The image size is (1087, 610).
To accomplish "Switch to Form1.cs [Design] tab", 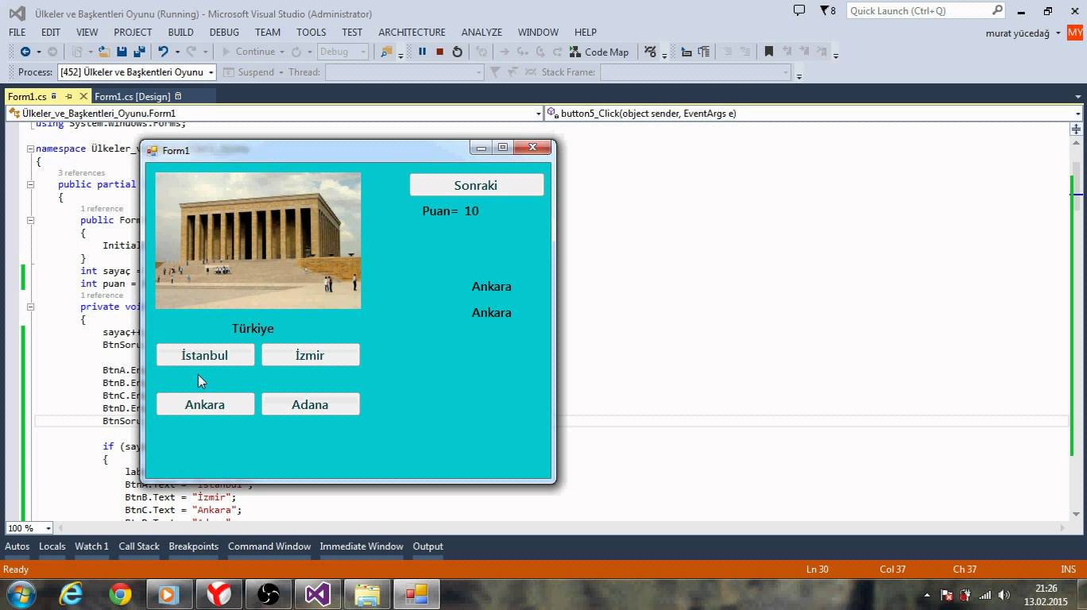I will click(x=132, y=96).
